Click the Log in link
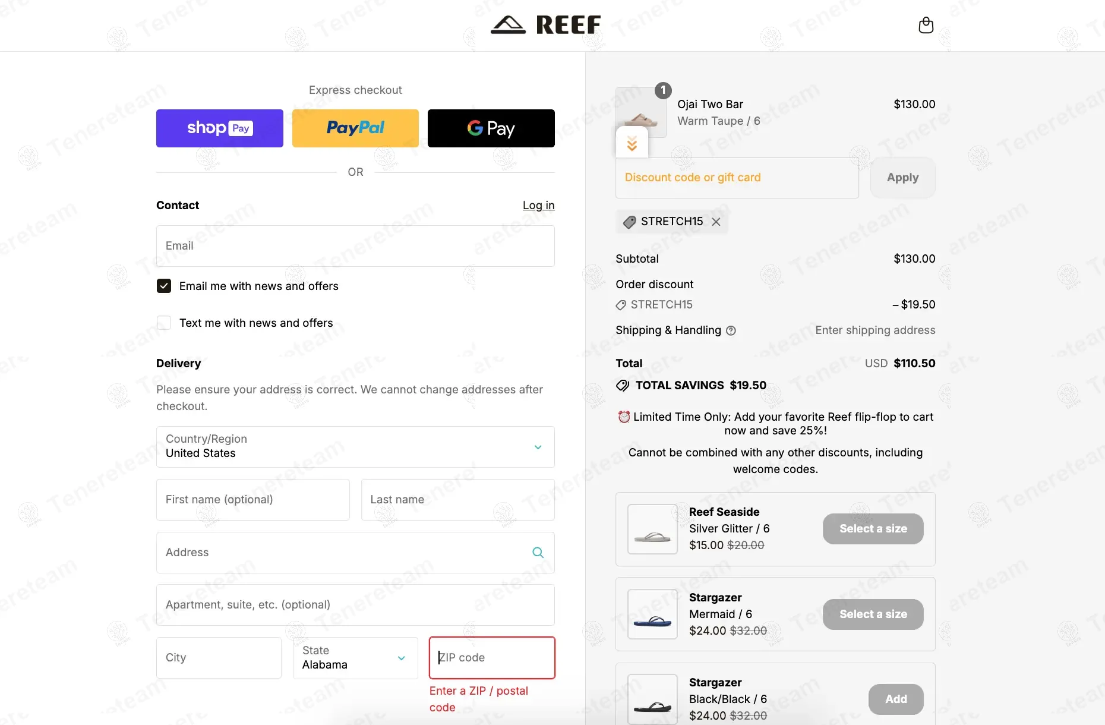The height and width of the screenshot is (725, 1105). click(x=538, y=206)
